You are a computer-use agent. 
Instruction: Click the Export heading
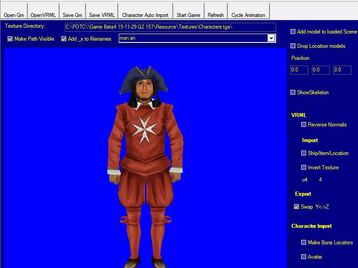[x=303, y=194]
